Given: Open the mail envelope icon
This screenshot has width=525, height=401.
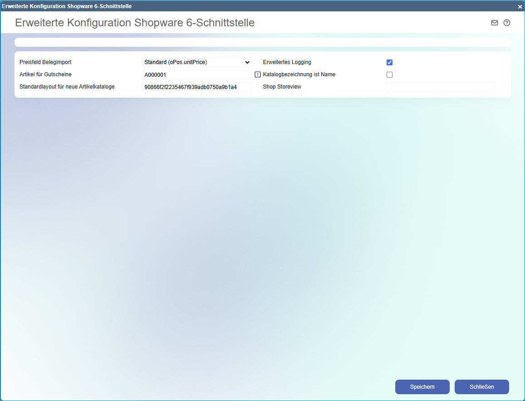Looking at the screenshot, I should tap(495, 23).
